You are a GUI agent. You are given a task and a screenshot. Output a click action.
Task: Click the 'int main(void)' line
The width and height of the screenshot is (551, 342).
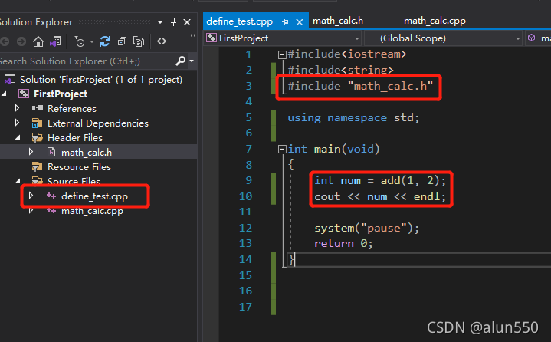point(334,149)
